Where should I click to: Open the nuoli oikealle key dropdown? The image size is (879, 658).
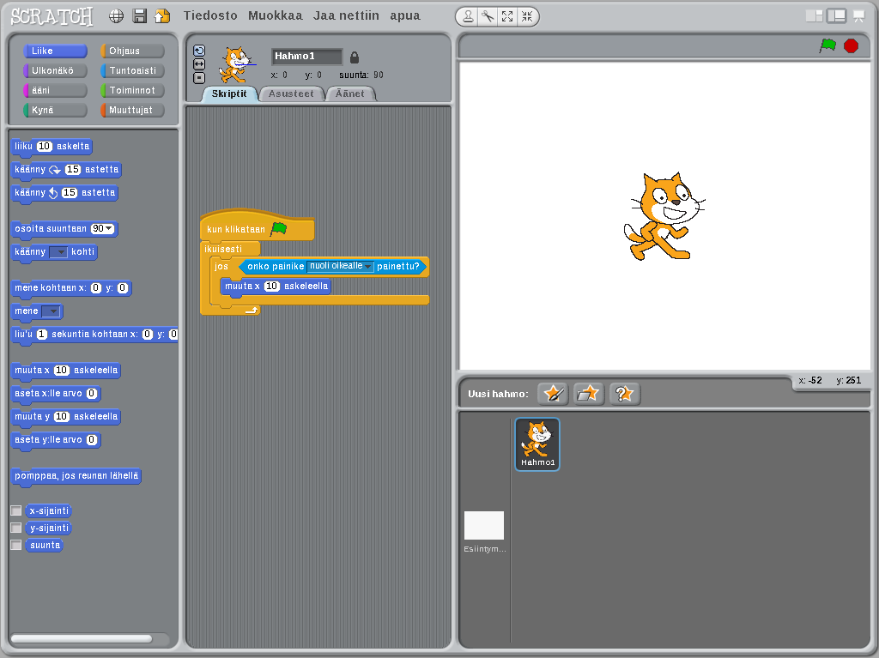click(340, 266)
